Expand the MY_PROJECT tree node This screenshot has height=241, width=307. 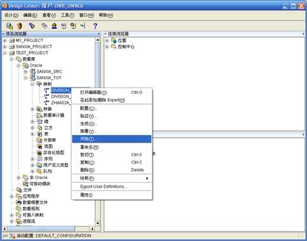5,41
